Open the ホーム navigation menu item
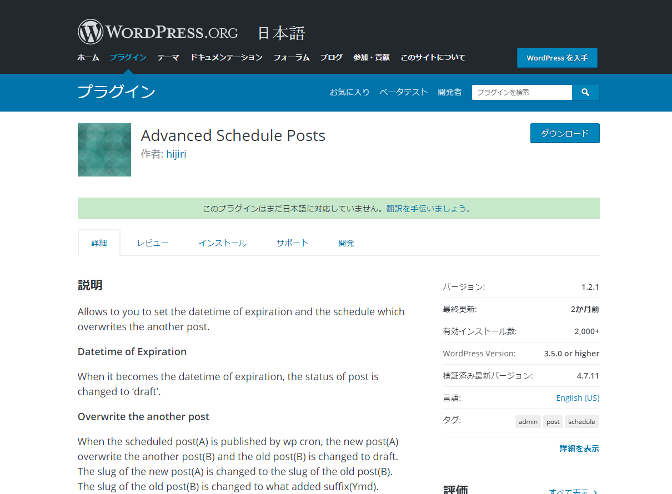Image resolution: width=672 pixels, height=494 pixels. point(88,57)
